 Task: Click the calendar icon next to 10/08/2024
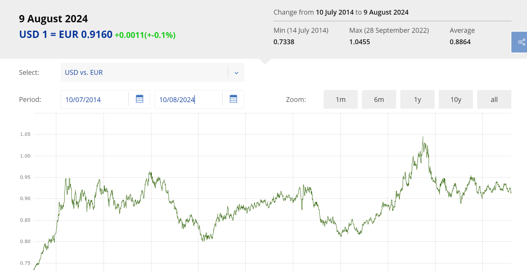(x=233, y=99)
